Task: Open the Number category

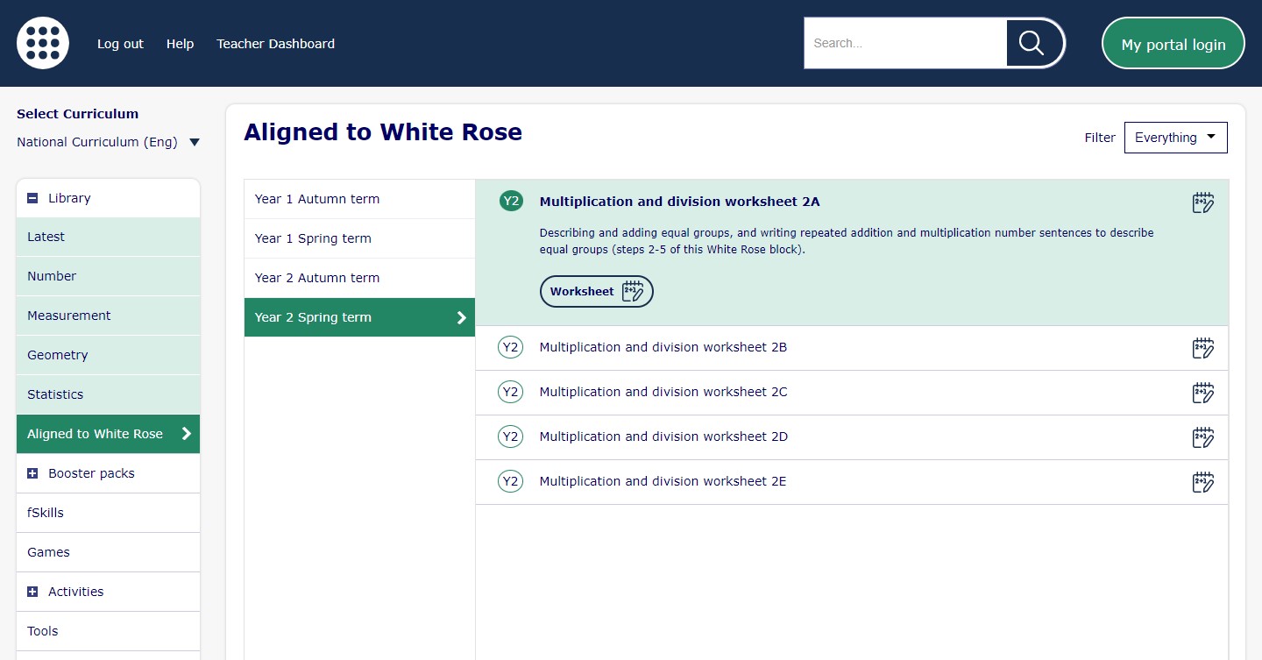Action: 108,276
